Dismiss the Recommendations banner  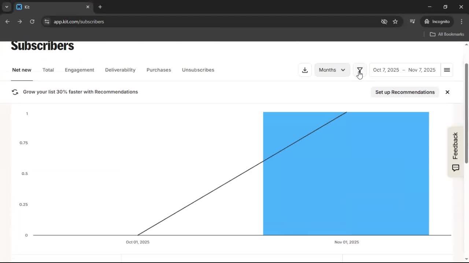click(447, 92)
